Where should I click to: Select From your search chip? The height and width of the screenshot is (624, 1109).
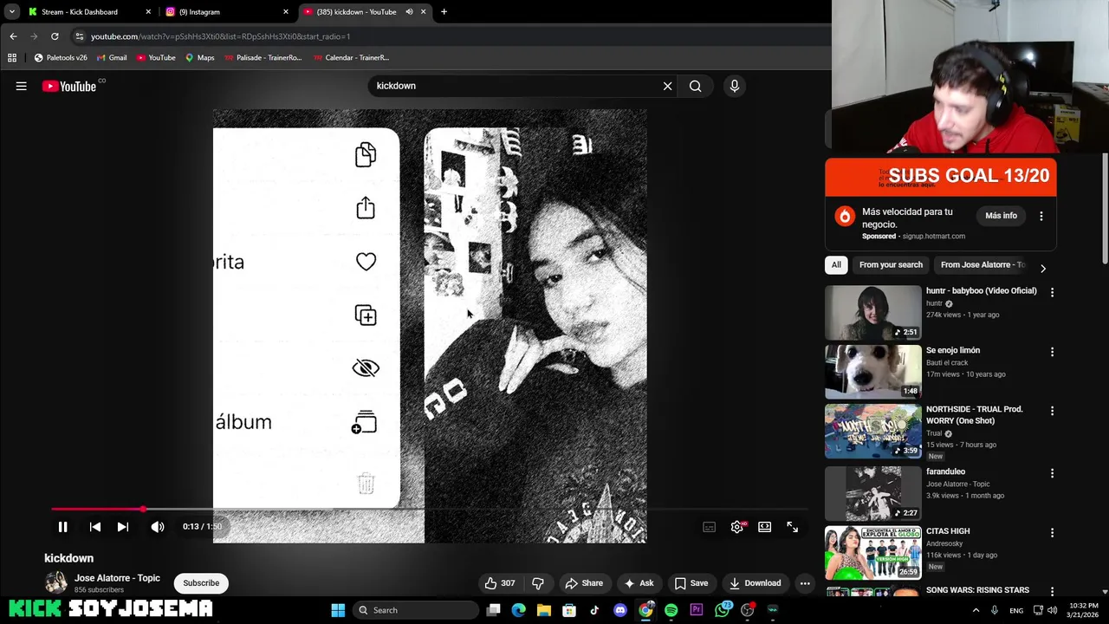(x=891, y=265)
